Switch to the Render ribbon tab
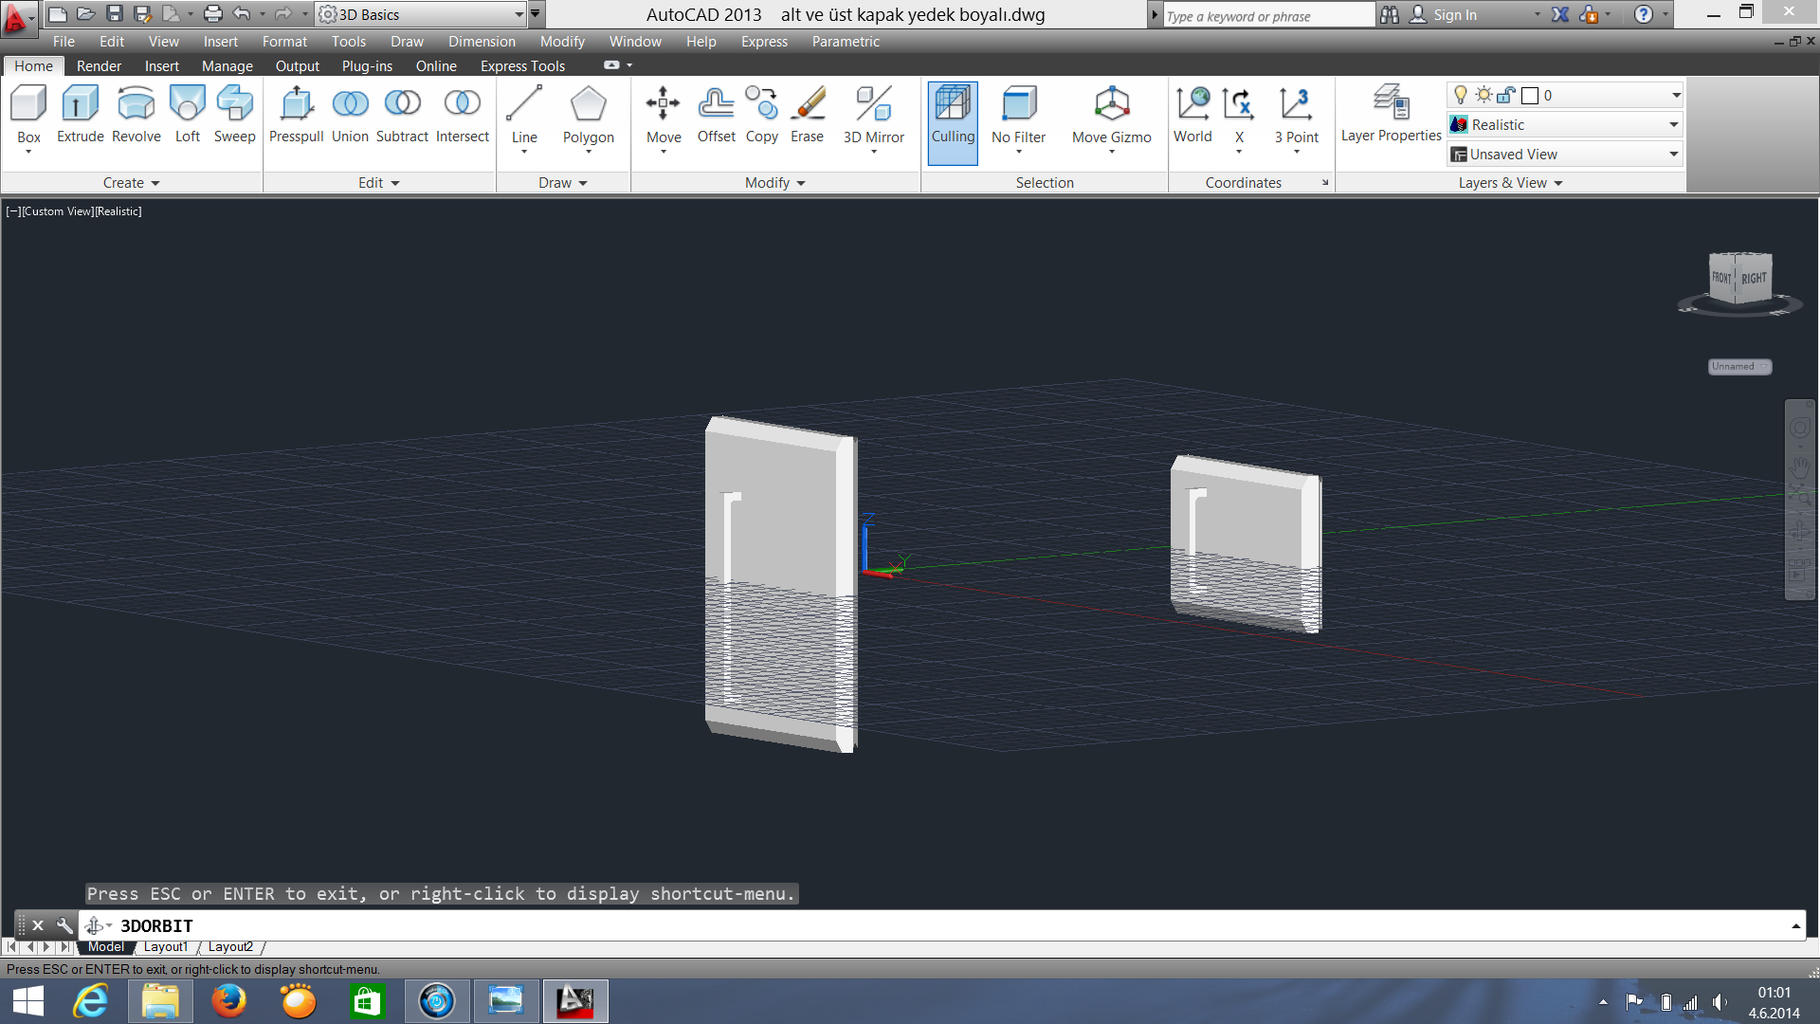Image resolution: width=1820 pixels, height=1024 pixels. 99,66
